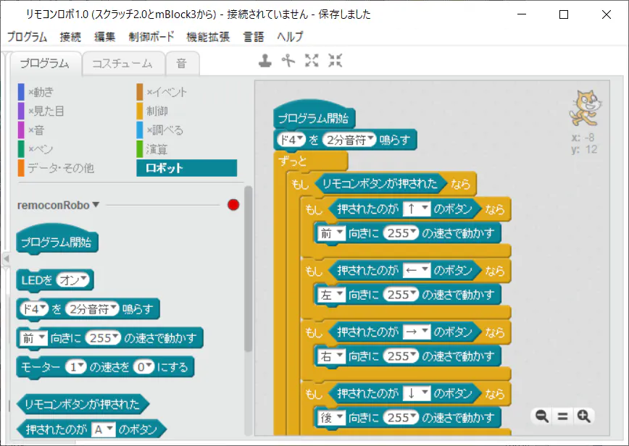Select the ロボット block category
Image resolution: width=629 pixels, height=446 pixels.
186,168
